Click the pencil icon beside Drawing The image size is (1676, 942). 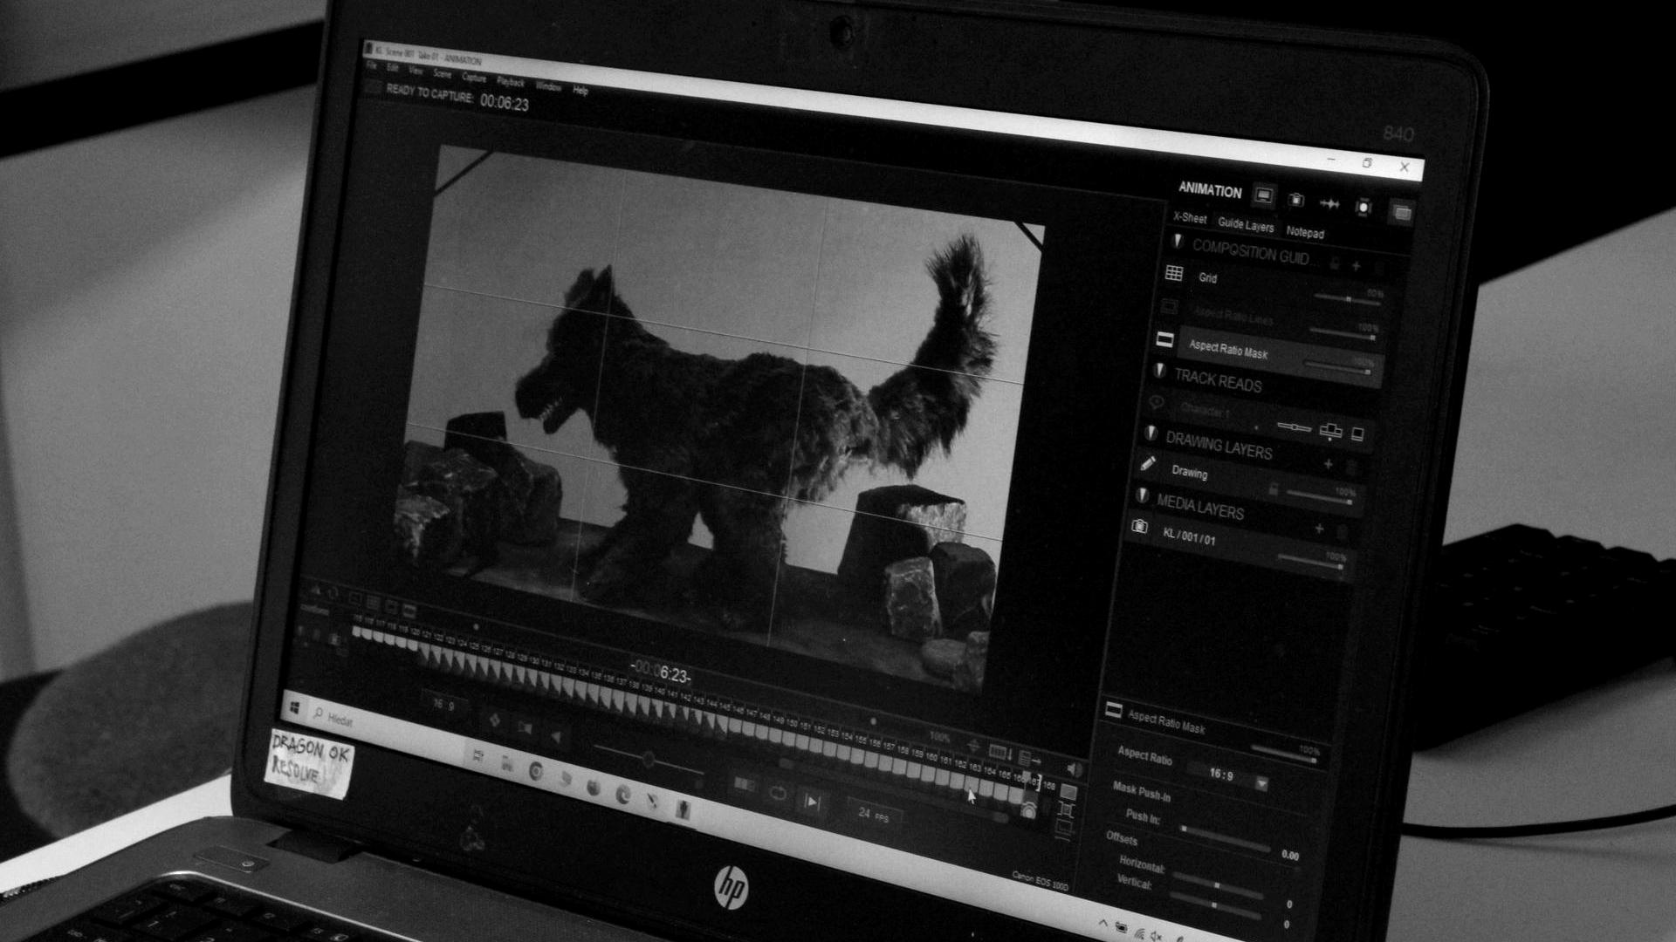(1148, 464)
